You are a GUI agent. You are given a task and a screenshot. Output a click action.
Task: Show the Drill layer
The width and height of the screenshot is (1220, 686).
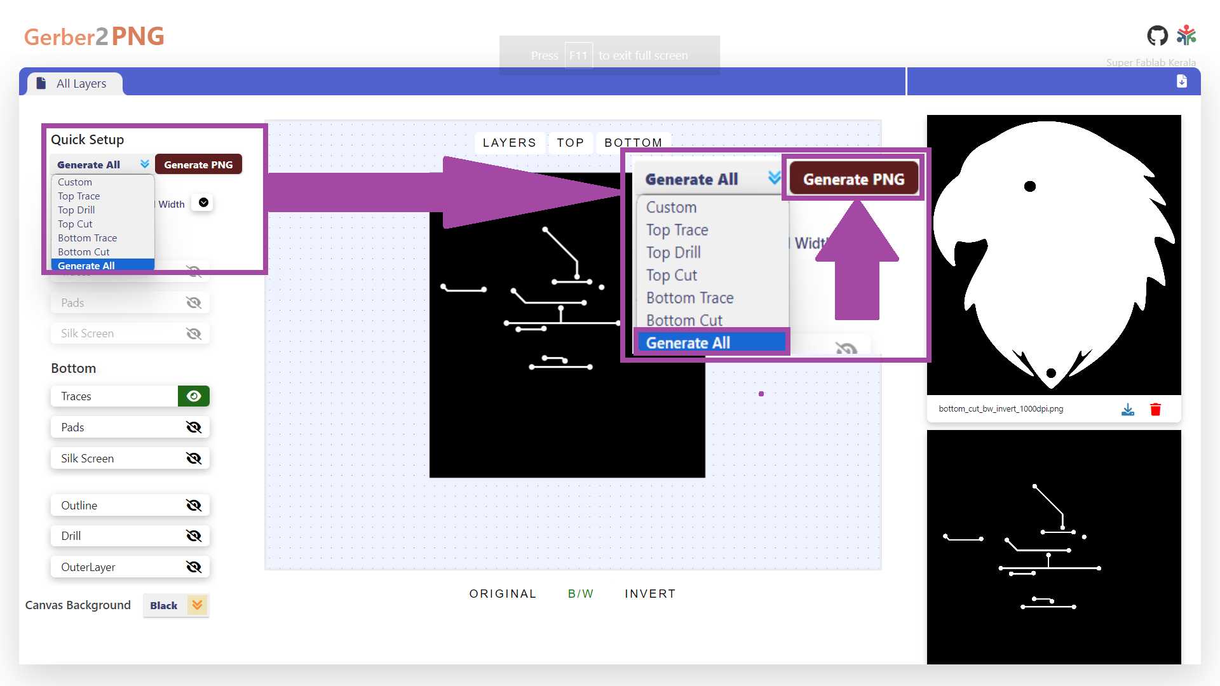[x=194, y=536]
